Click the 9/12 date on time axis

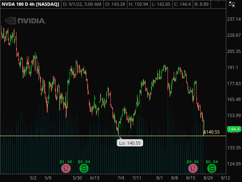(225, 178)
